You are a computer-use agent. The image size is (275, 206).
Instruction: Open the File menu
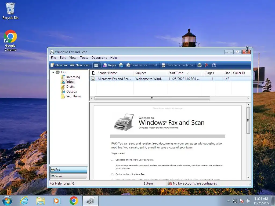click(x=53, y=58)
